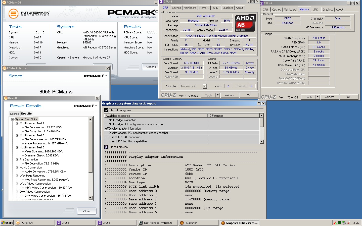Click the Result Details tree scrollbar thumb

point(90,148)
